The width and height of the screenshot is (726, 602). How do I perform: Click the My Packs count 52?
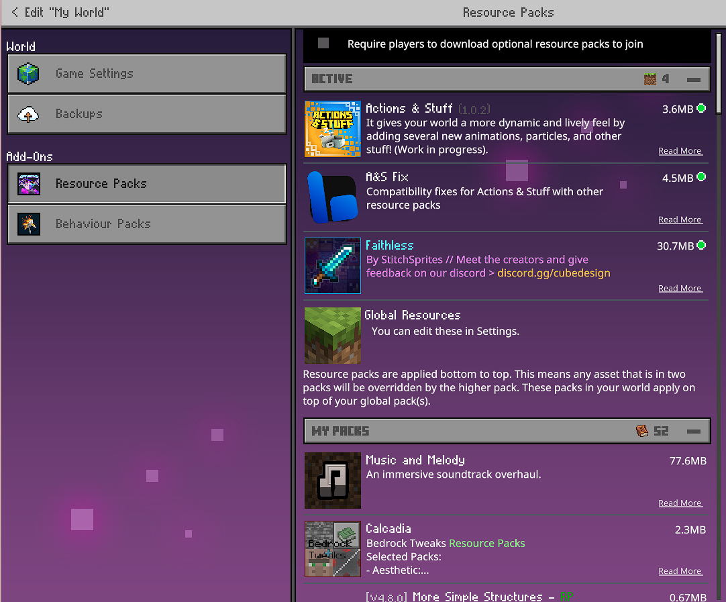(x=661, y=431)
